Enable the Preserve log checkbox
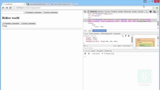This screenshot has width=160, height=90. click(x=105, y=53)
